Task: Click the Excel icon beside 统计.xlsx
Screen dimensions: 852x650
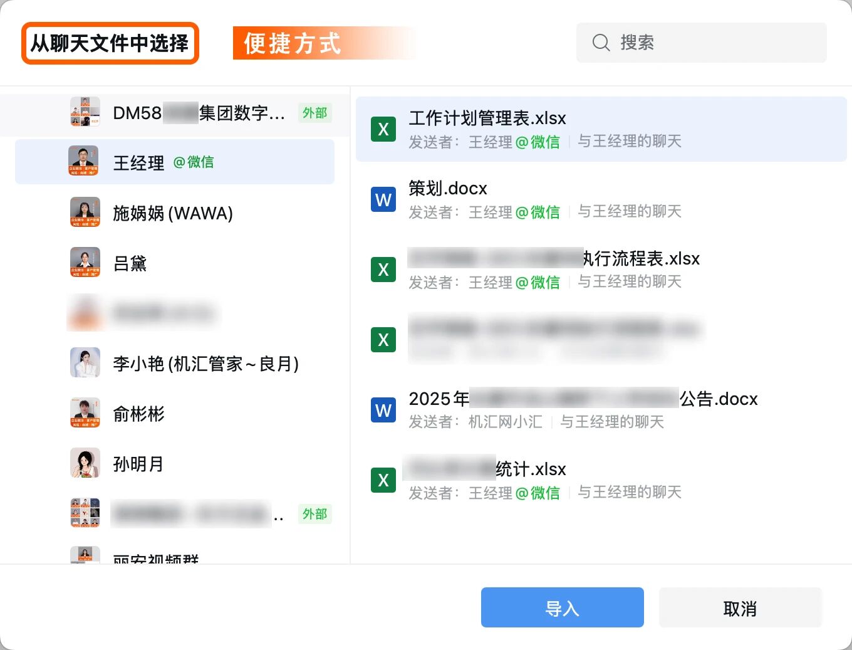Action: coord(383,480)
